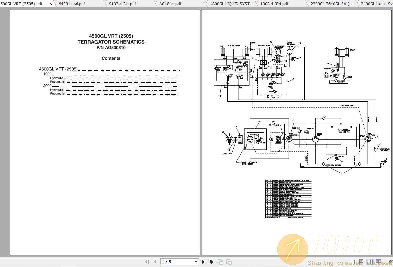Screen dimensions: 393x267
Task: Go to the previous page
Action: (x=155, y=262)
